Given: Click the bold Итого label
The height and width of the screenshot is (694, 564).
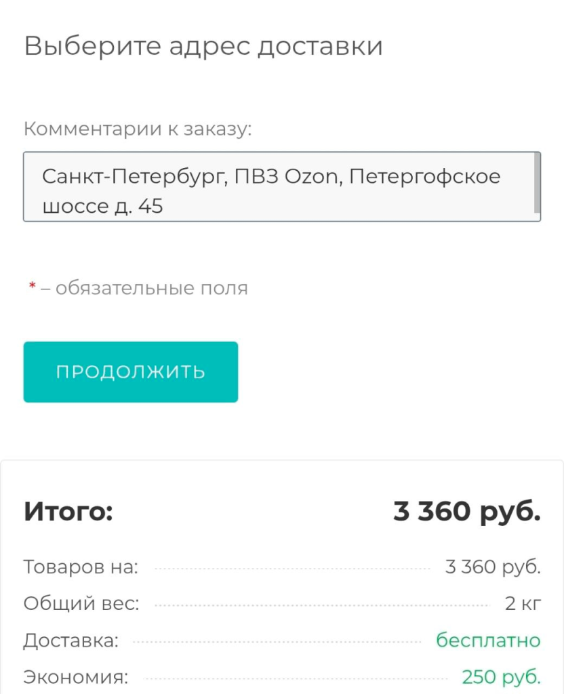Looking at the screenshot, I should tap(68, 512).
